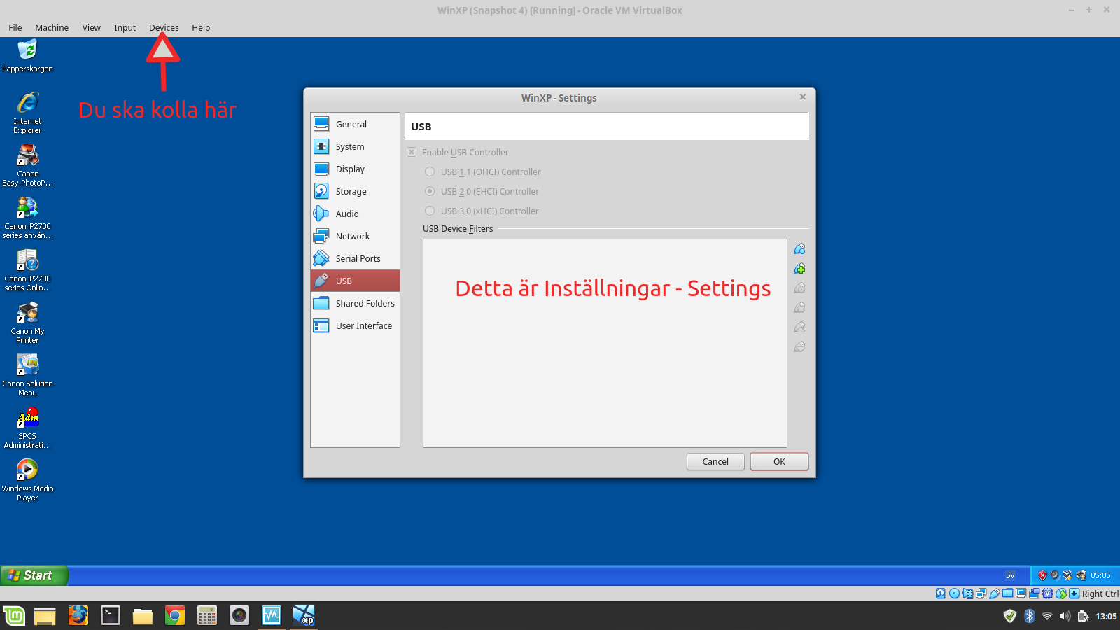The image size is (1120, 630).
Task: Cancel the WinXP settings dialog
Action: [715, 462]
